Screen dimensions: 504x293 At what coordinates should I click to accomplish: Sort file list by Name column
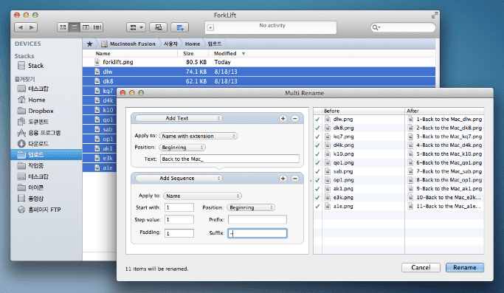[x=103, y=53]
